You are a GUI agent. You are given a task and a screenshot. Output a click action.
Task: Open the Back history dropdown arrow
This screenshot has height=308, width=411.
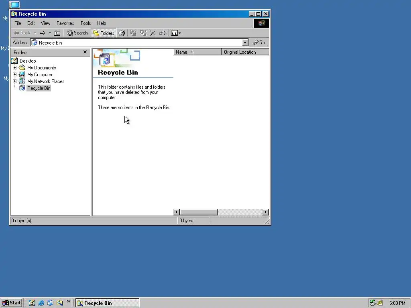35,33
